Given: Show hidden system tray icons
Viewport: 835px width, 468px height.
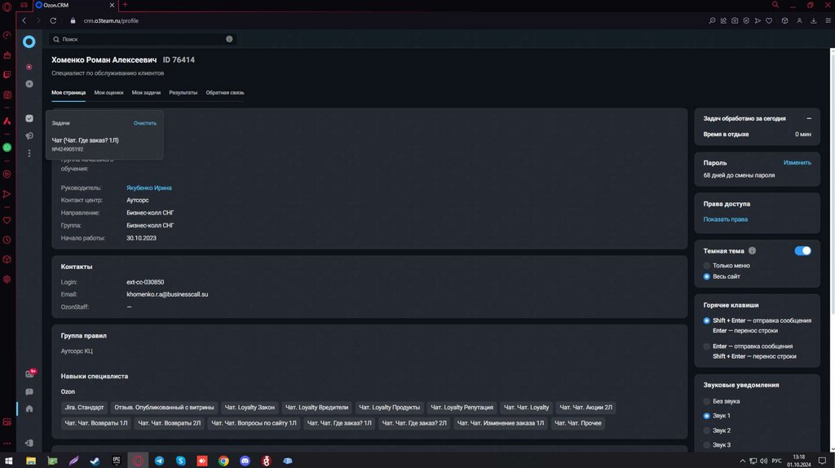Looking at the screenshot, I should point(742,461).
